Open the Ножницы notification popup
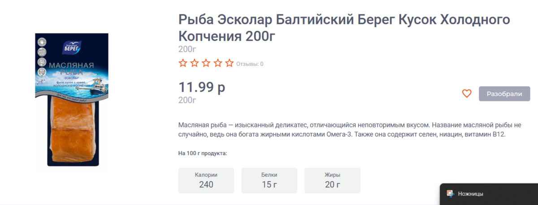 489,194
